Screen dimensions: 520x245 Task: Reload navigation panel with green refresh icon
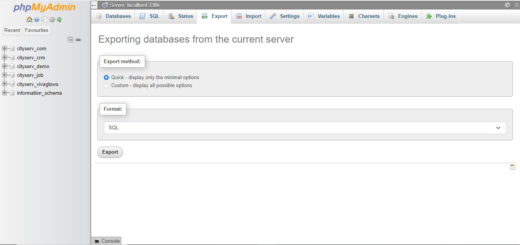point(59,19)
